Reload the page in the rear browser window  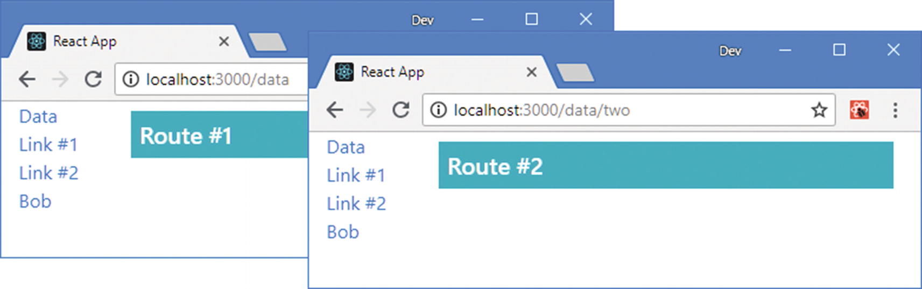coord(93,80)
